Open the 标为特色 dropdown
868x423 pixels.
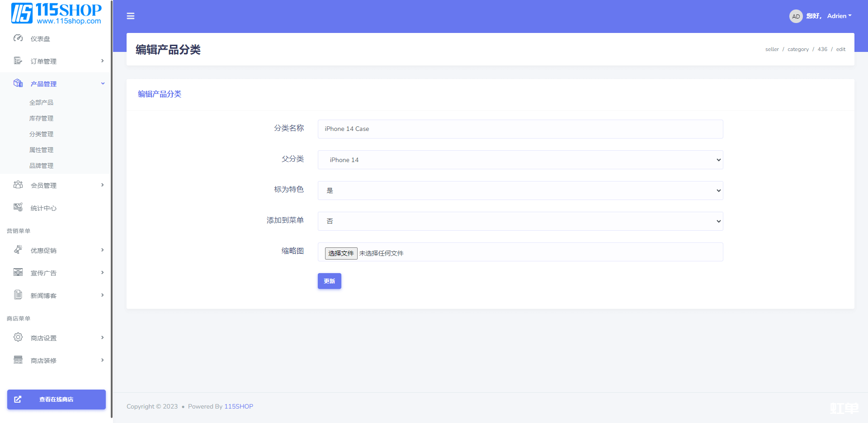520,191
